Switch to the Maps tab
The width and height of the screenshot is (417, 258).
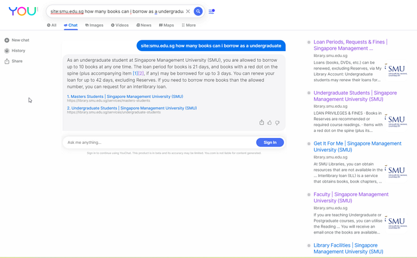(x=166, y=25)
